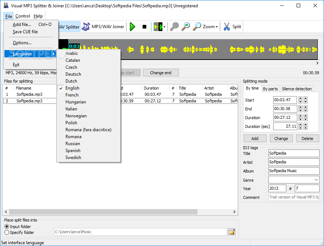Select Czech language

pyautogui.click(x=88, y=67)
